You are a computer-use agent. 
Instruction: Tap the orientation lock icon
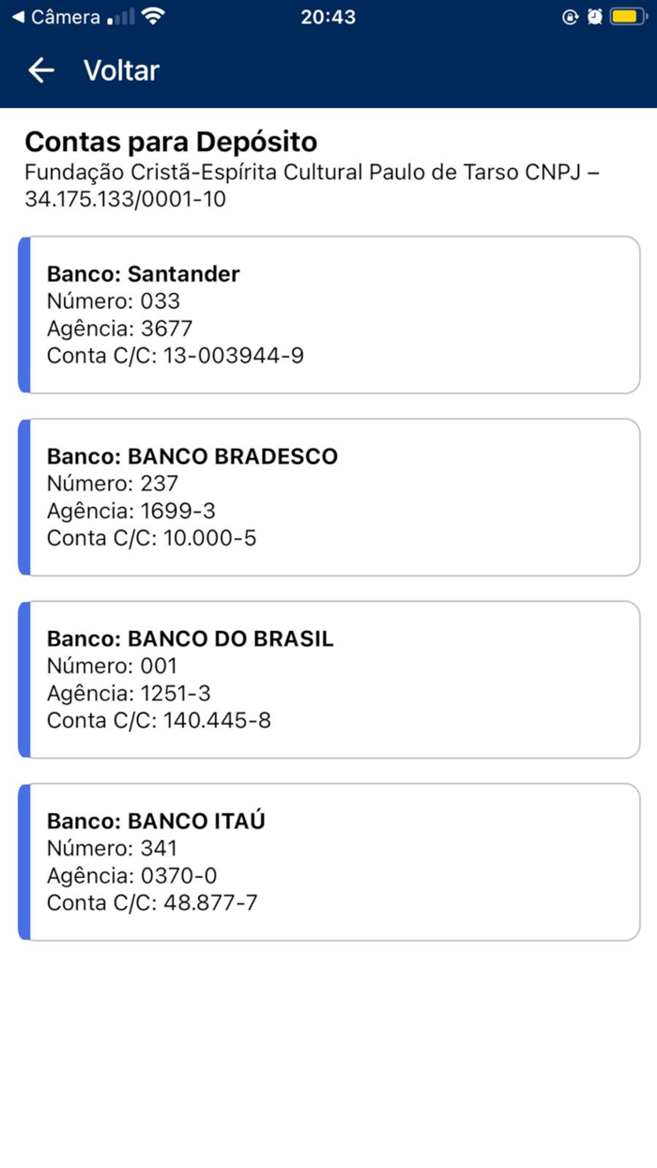coord(570,15)
